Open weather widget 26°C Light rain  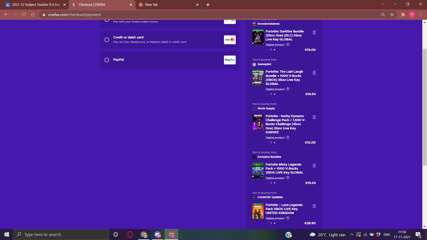coord(327,235)
